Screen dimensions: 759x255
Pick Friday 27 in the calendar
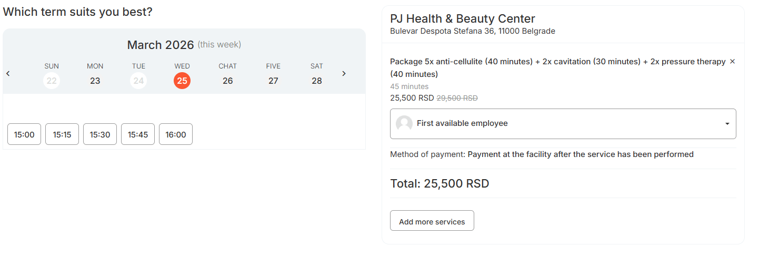click(x=273, y=81)
